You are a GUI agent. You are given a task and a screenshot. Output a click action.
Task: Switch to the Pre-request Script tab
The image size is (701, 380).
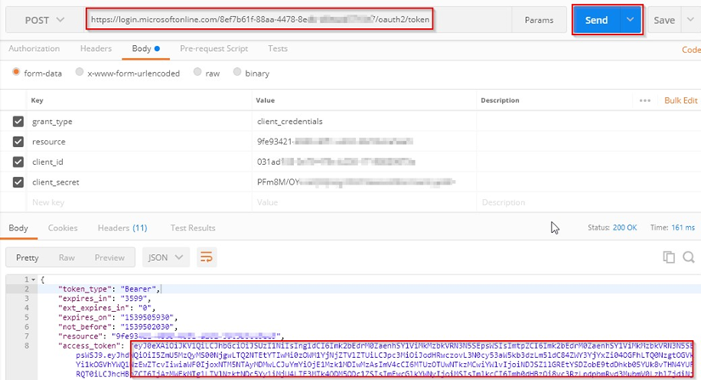(212, 49)
